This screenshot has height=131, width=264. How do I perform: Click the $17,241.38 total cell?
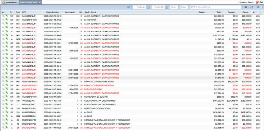(219, 93)
